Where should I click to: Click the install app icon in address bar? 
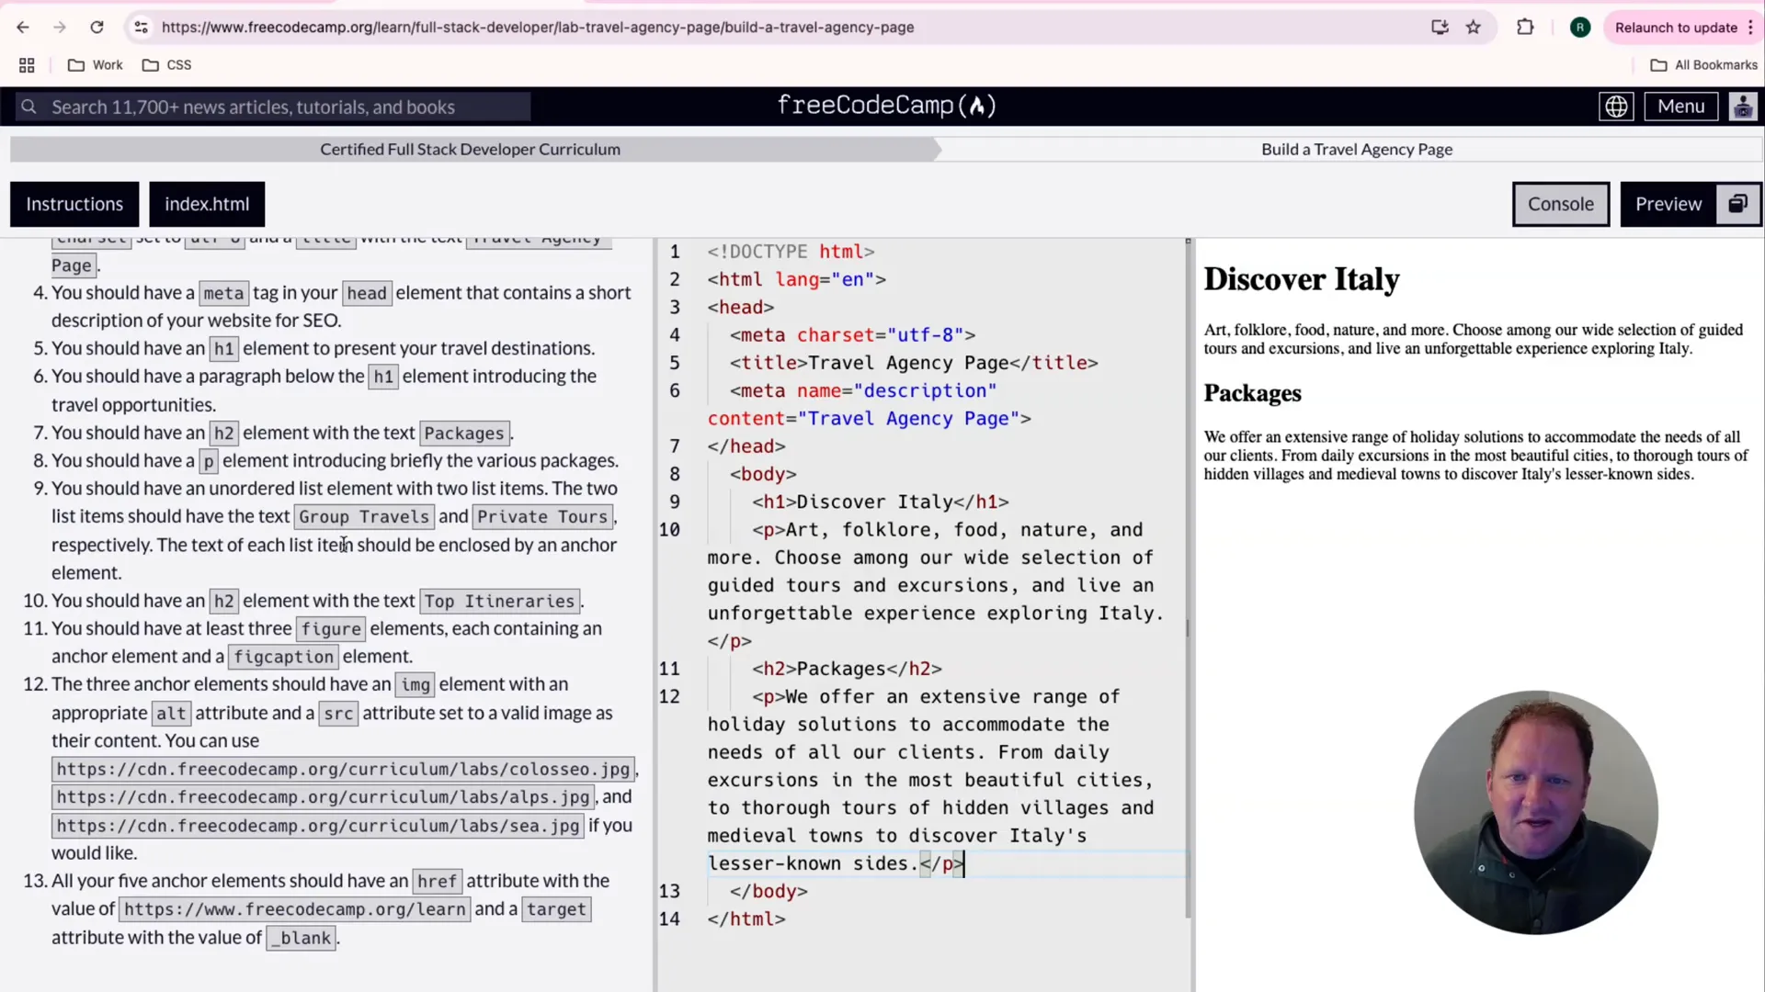[1440, 28]
